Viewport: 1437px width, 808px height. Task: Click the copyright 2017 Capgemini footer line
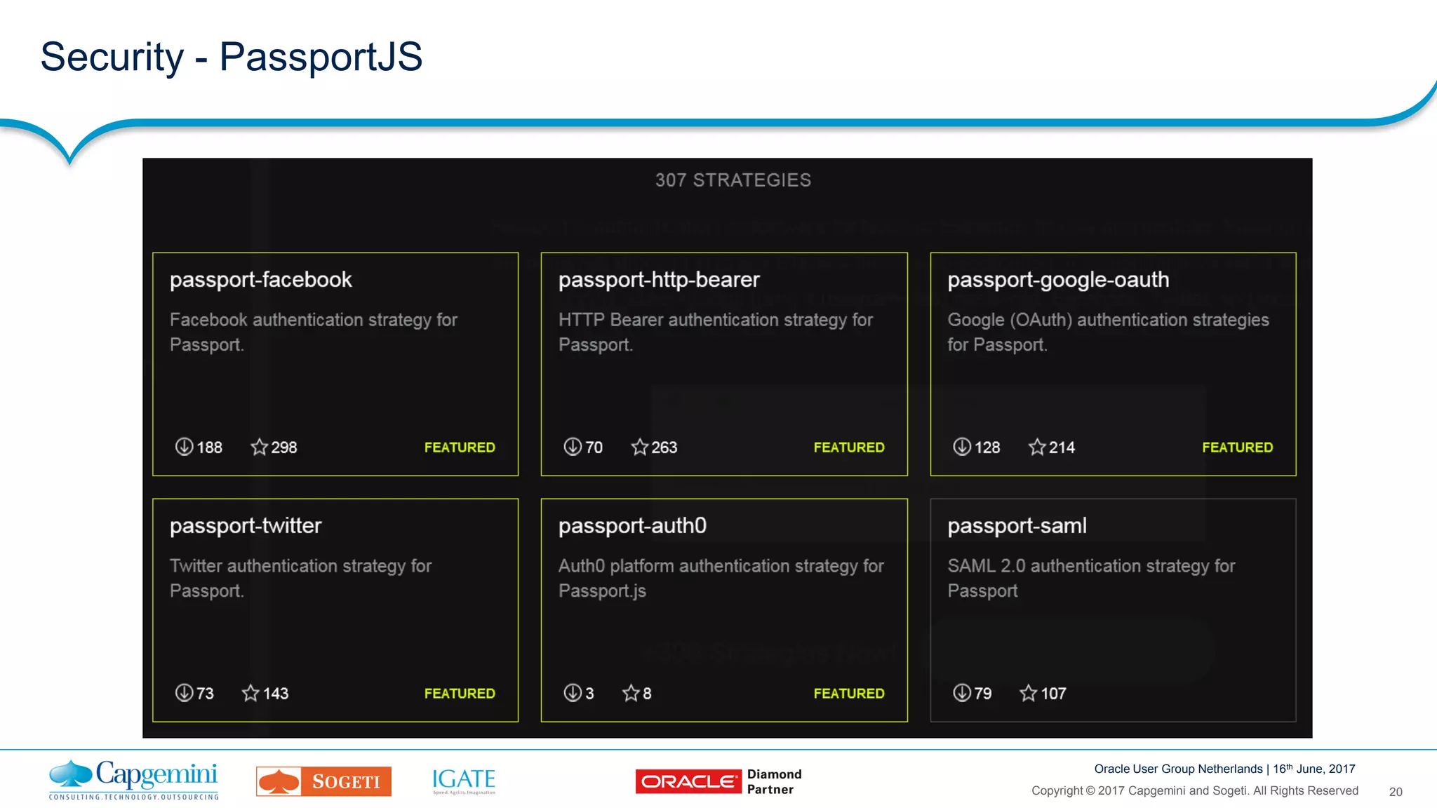click(1195, 790)
